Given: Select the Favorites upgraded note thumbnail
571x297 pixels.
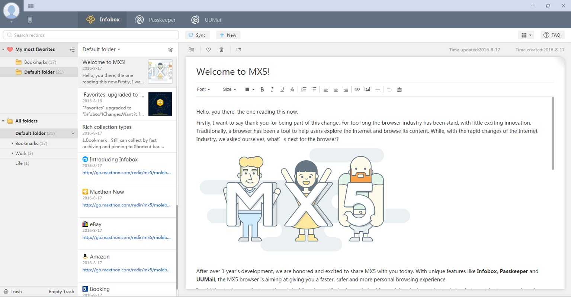Looking at the screenshot, I should [160, 104].
